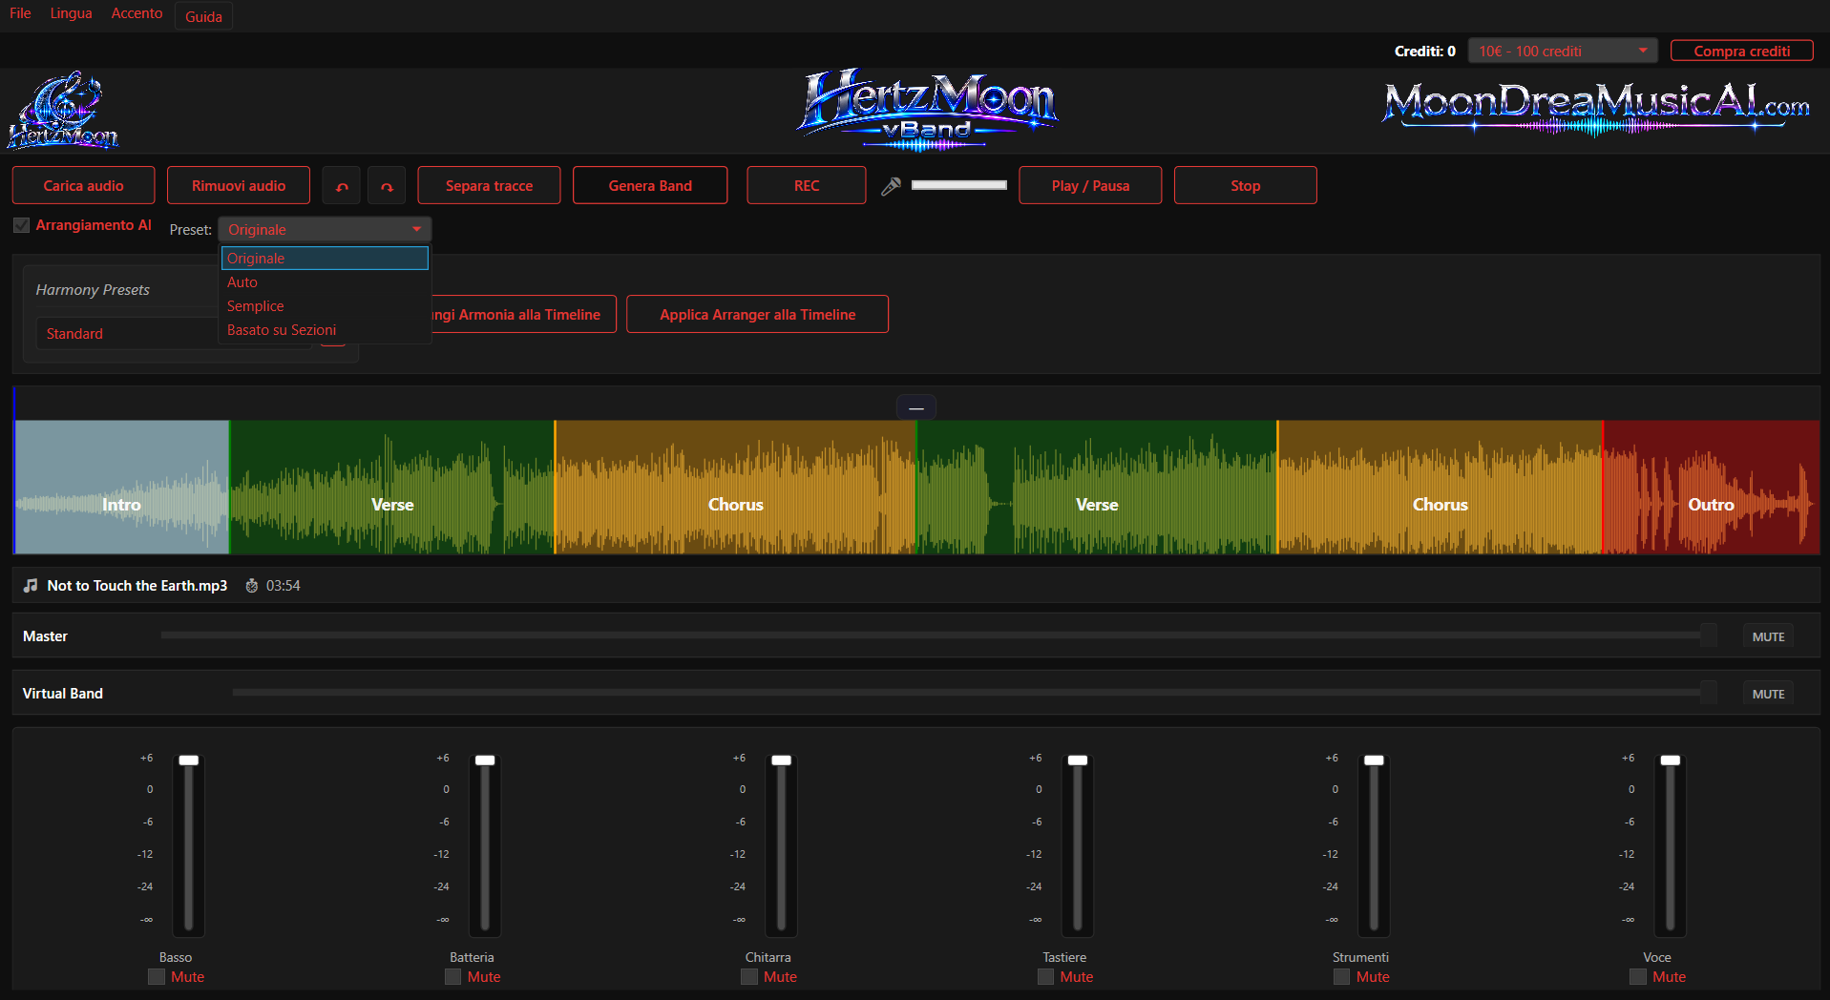Image resolution: width=1830 pixels, height=1000 pixels.
Task: Open the MoonDreaMusicAI.com logo link
Action: coord(1596,108)
